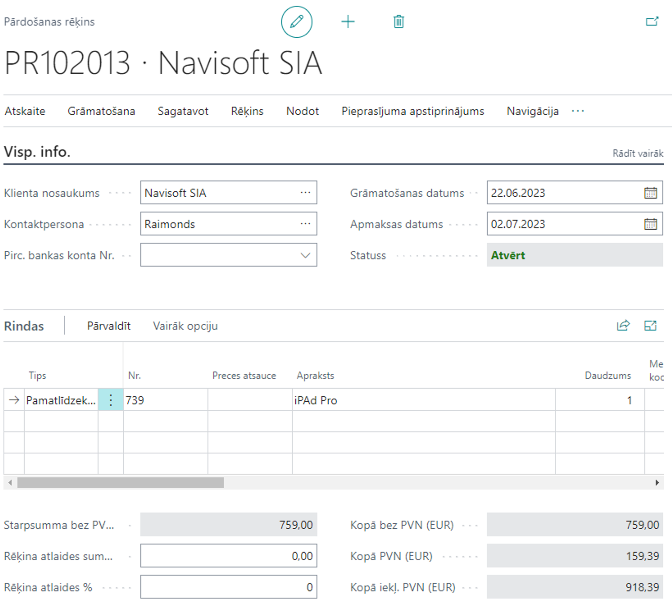Open Klienta nosaukums lookup ellipsis
The image size is (672, 605).
(305, 193)
